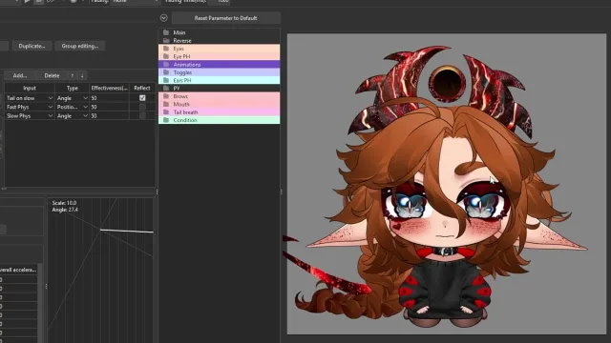
Task: Select the Tail breath parameter group
Action: pyautogui.click(x=219, y=112)
